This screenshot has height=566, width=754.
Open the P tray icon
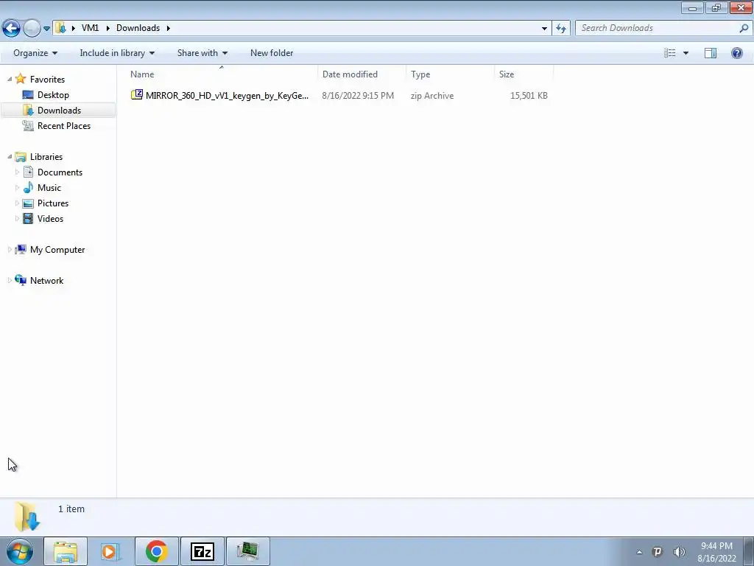[x=658, y=552]
